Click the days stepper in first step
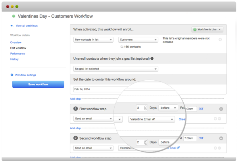Viewport: 238px width, 164px height. click(x=146, y=108)
